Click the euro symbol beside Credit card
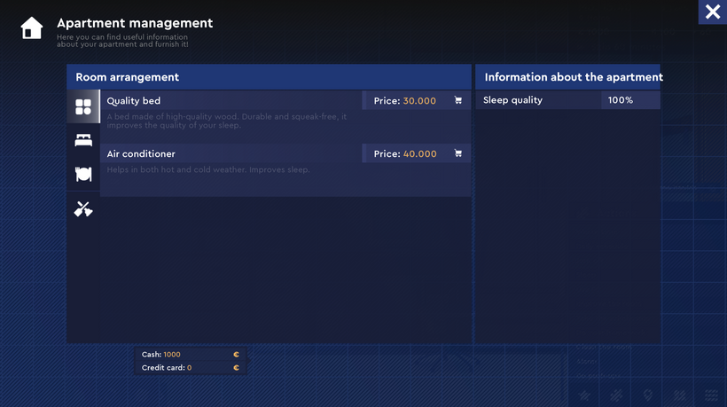The width and height of the screenshot is (727, 407). 236,368
